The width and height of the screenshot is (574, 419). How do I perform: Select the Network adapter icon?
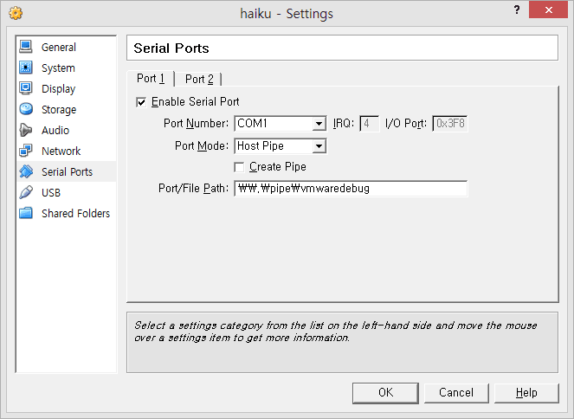tap(26, 151)
